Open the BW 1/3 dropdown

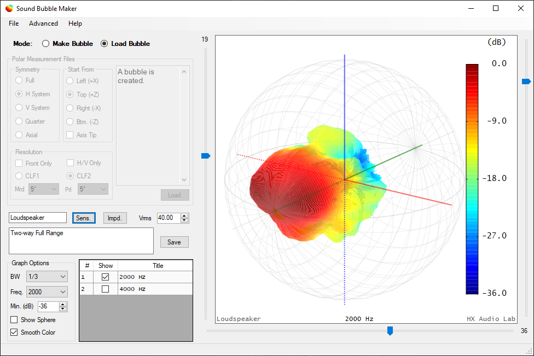(47, 277)
